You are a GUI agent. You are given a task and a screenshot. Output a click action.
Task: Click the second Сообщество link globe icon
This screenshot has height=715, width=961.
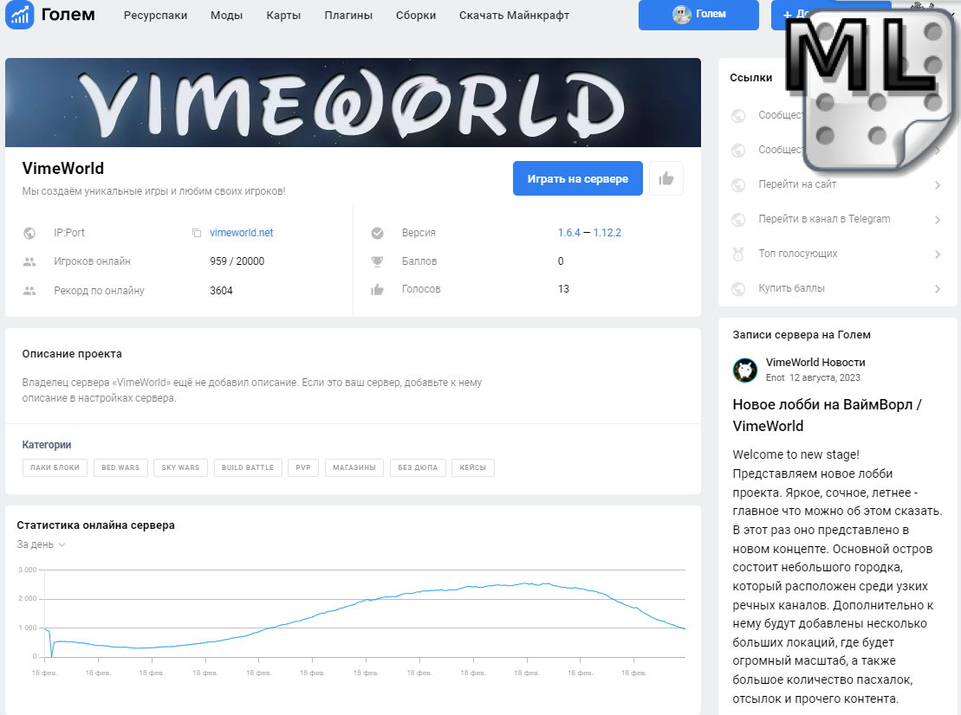pos(738,150)
